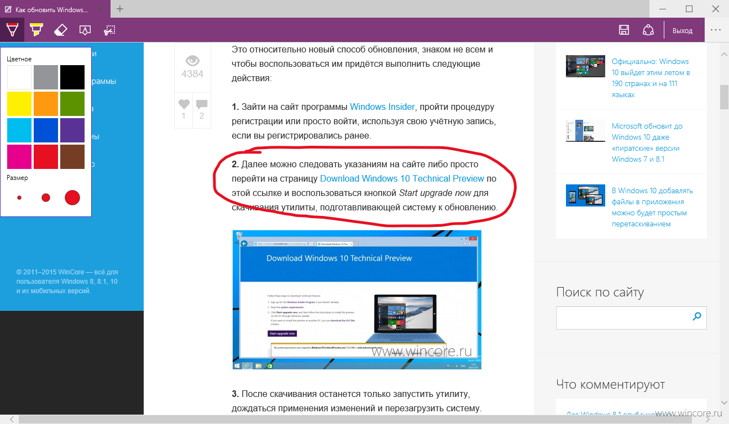Pick the green color swatch
Viewport: 729px width, 424px height.
[x=72, y=104]
